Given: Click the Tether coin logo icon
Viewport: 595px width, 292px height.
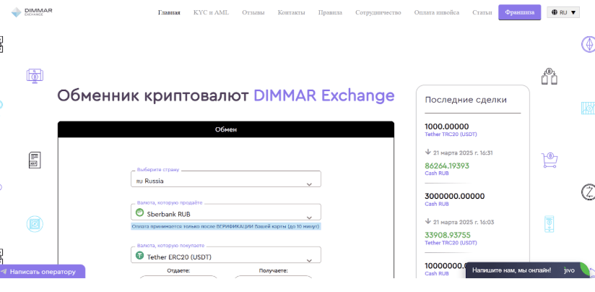Looking at the screenshot, I should tap(139, 255).
